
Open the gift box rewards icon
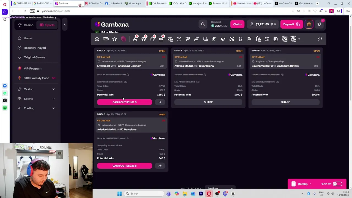[x=309, y=24]
